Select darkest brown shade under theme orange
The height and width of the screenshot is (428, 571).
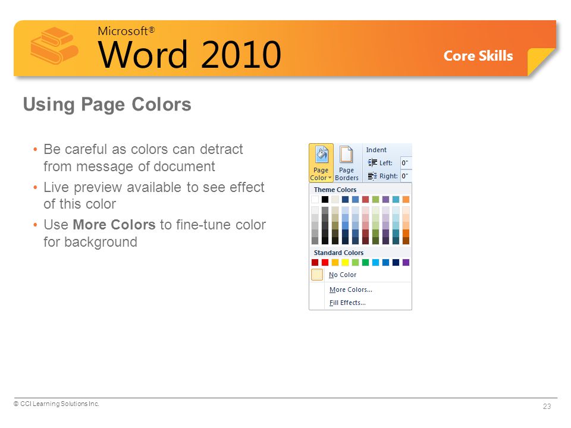[406, 241]
